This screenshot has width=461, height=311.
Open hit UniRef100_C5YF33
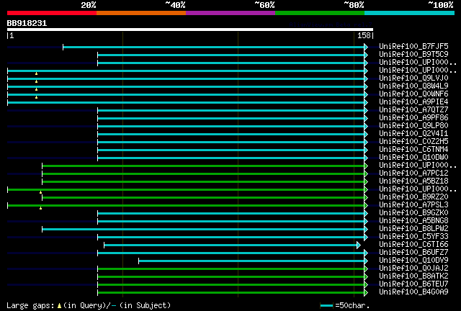[413, 237]
